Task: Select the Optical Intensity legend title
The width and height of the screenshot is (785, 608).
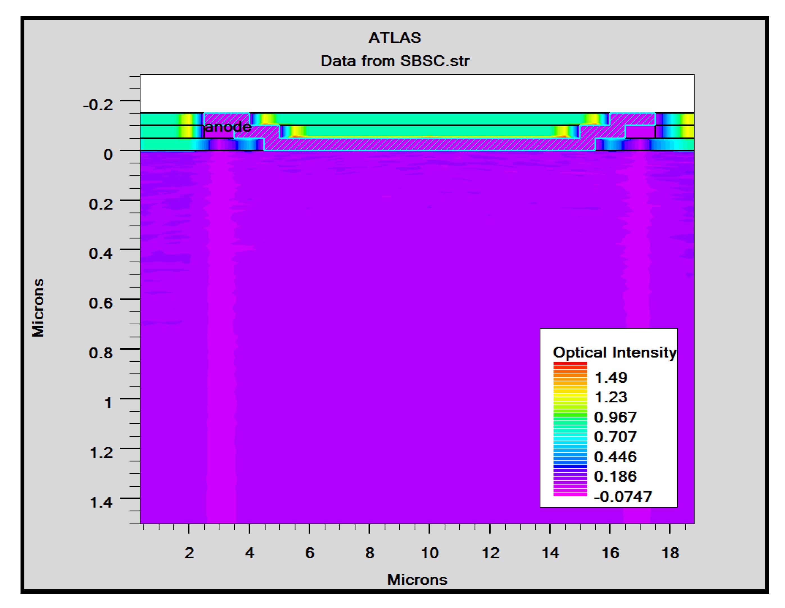Action: click(x=615, y=352)
